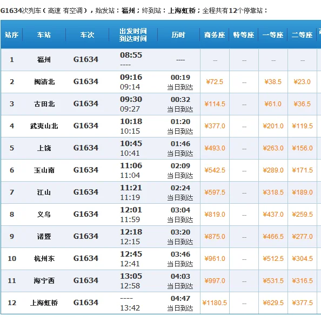Screen dimensions: 321x317
Task: Select station 上饶
Action: pos(44,148)
